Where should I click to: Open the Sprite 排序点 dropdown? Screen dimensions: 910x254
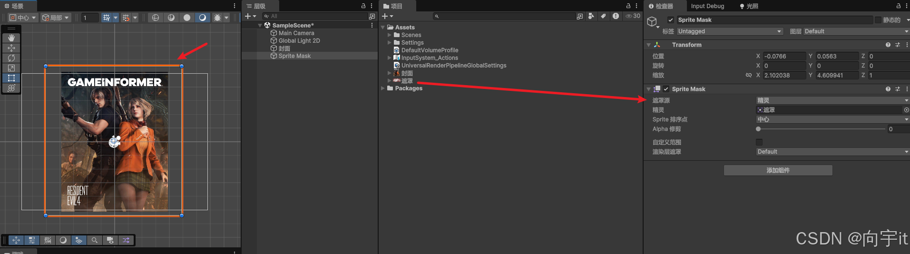click(832, 119)
